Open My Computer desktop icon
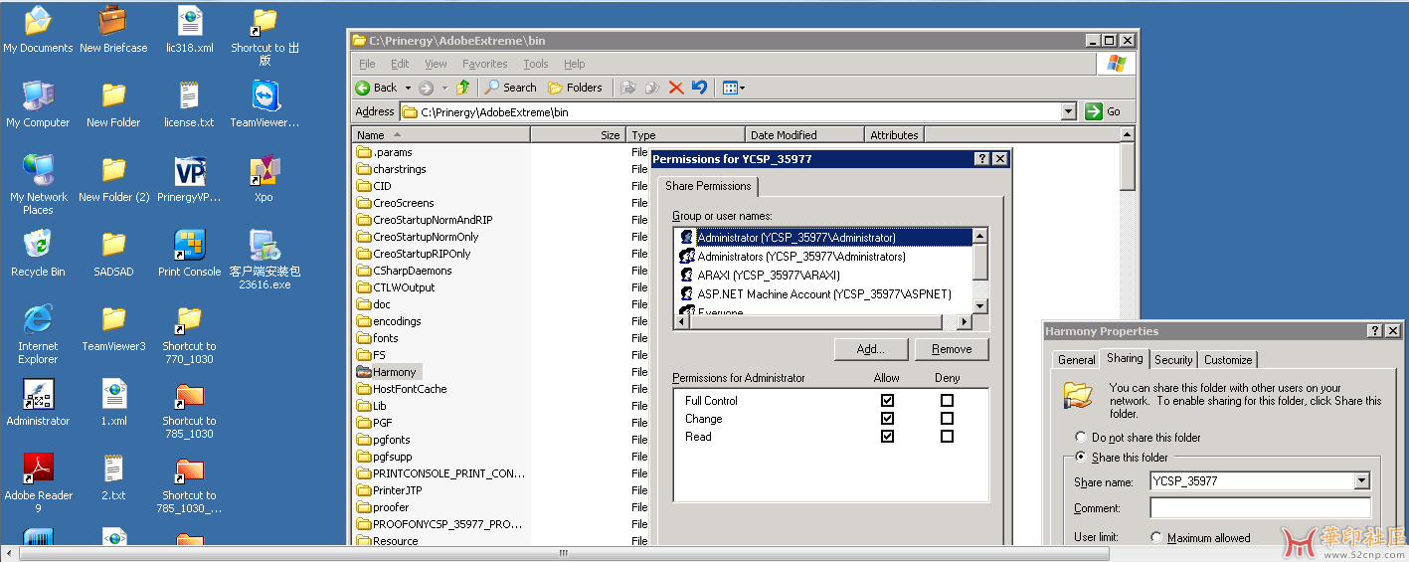 [x=38, y=104]
